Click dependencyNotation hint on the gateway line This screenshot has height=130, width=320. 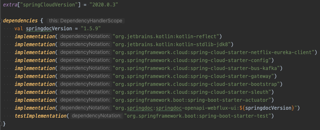(x=85, y=76)
